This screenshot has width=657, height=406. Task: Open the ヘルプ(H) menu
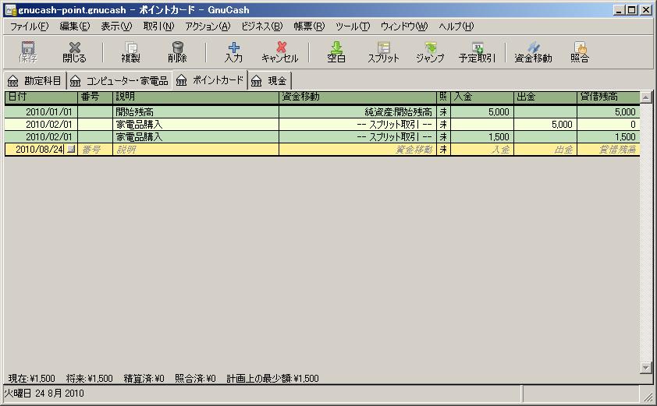pyautogui.click(x=456, y=26)
